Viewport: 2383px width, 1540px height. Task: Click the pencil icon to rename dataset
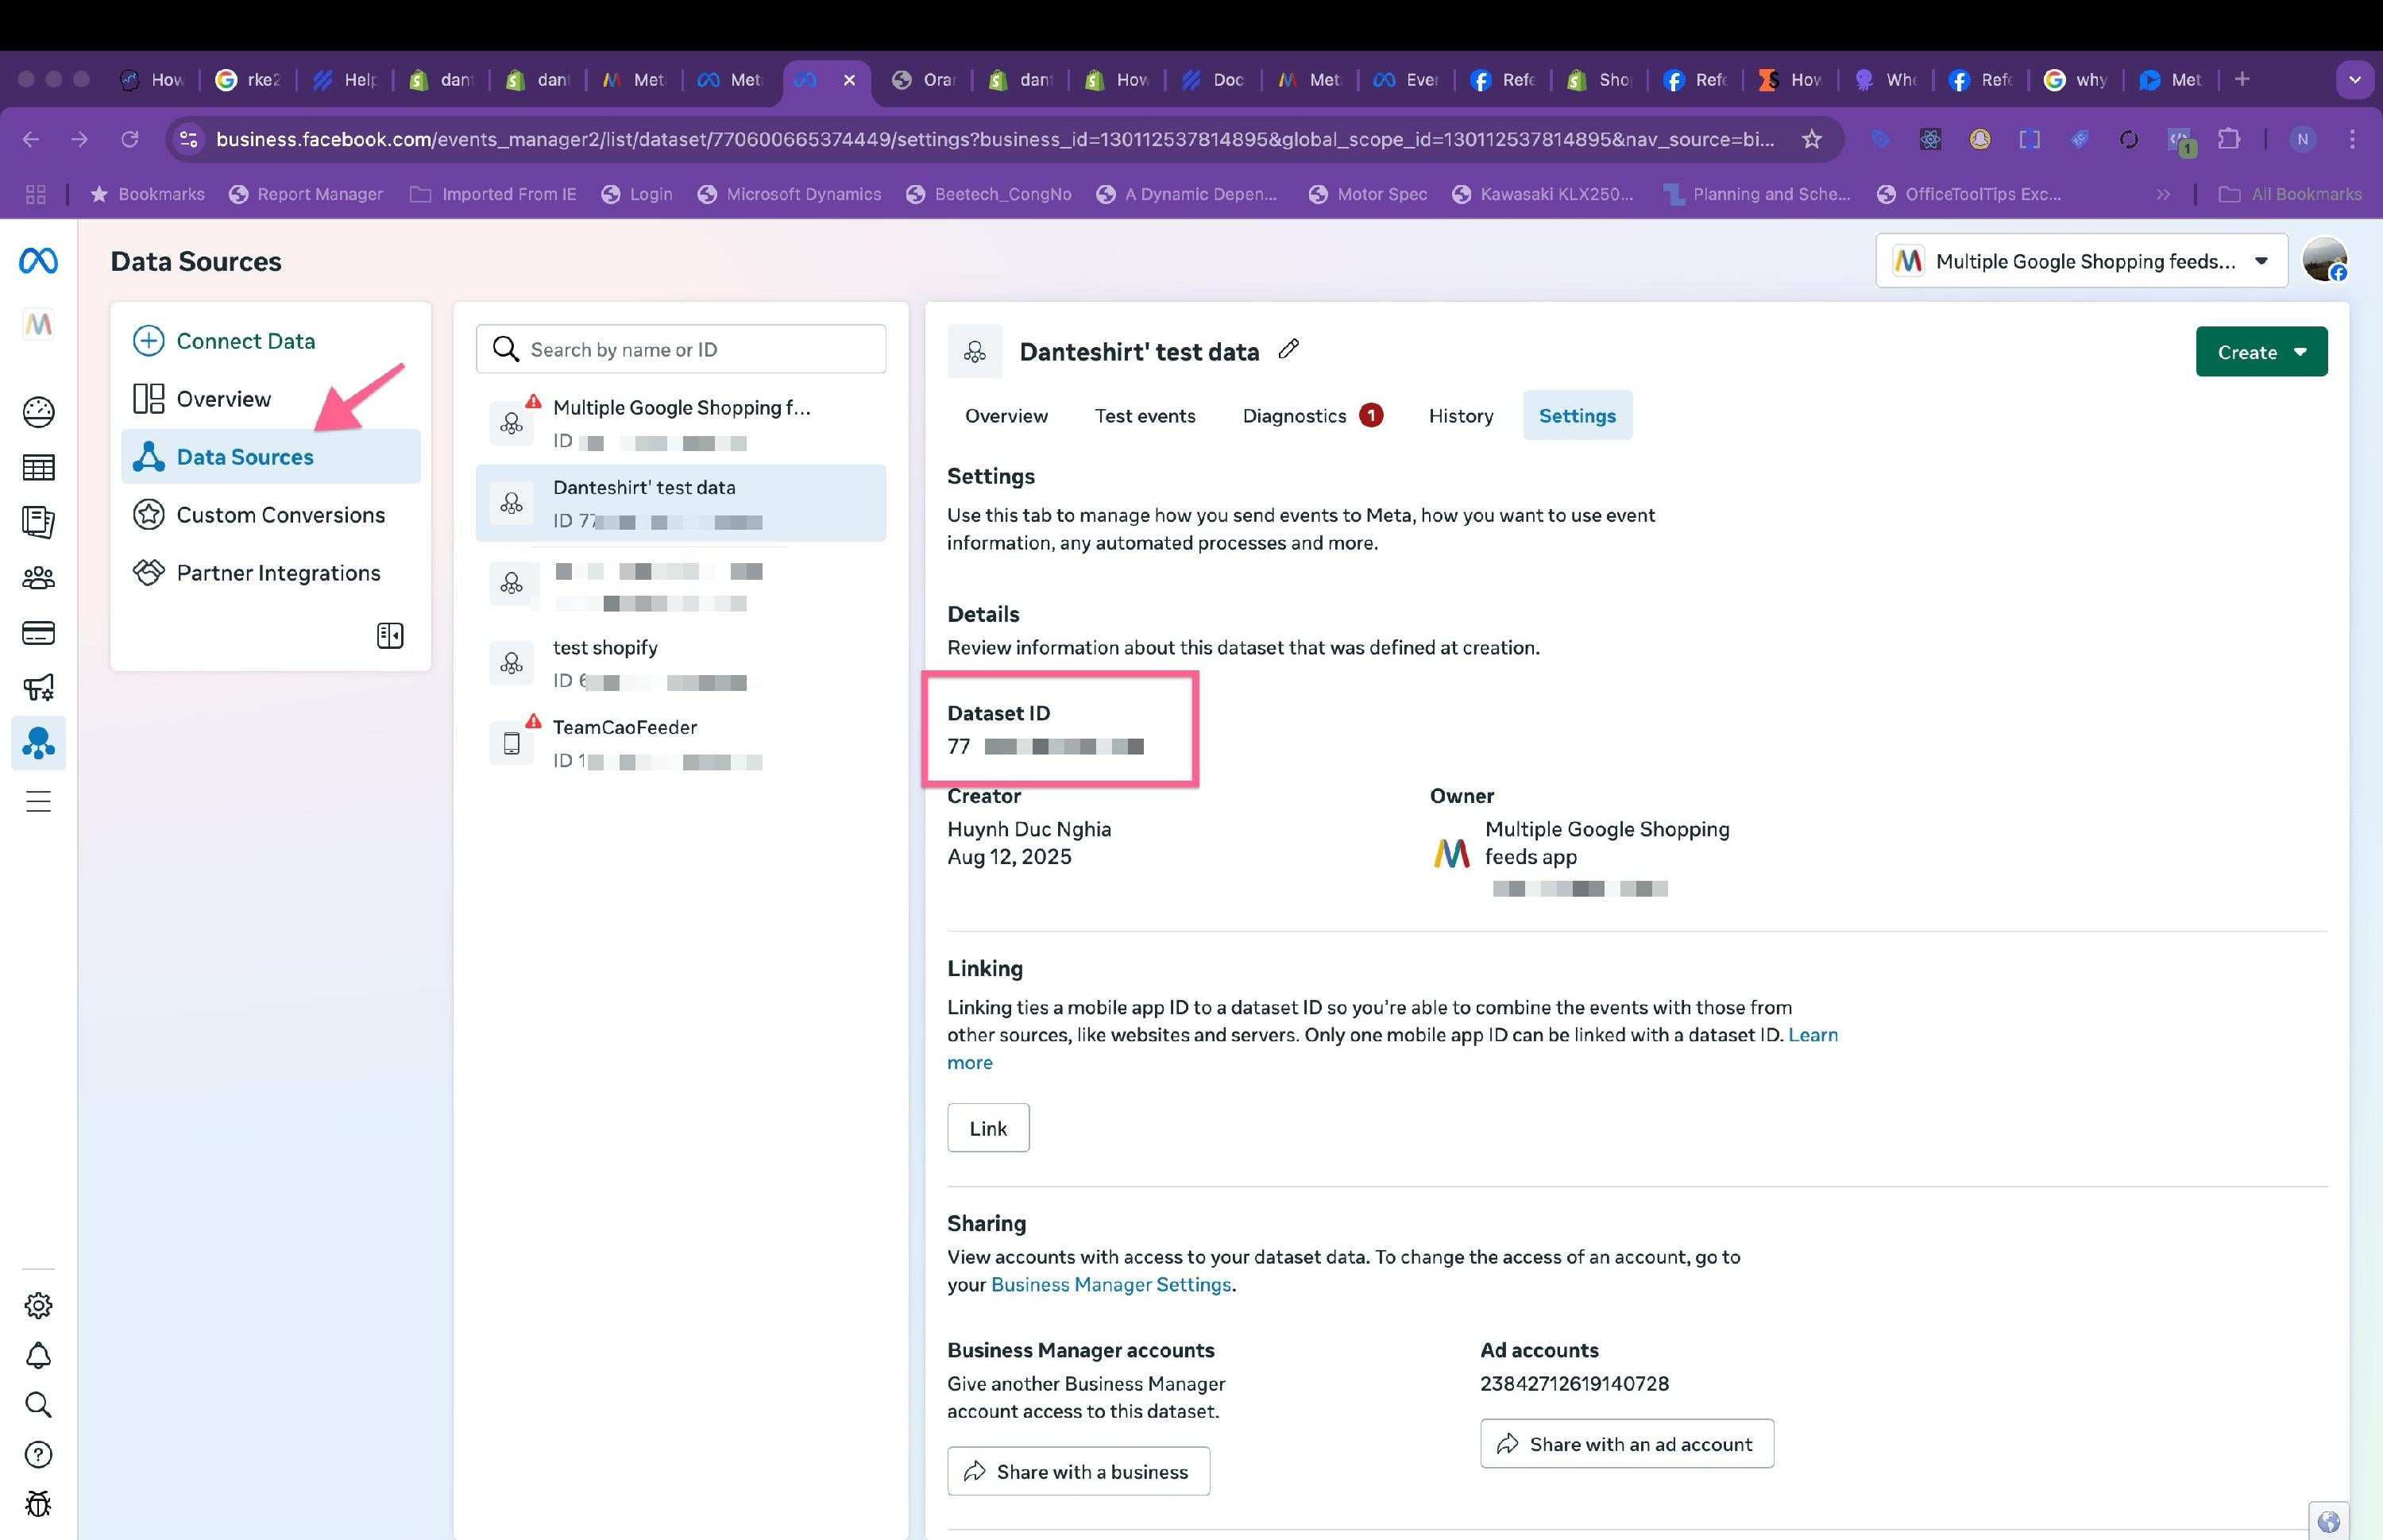click(1289, 349)
